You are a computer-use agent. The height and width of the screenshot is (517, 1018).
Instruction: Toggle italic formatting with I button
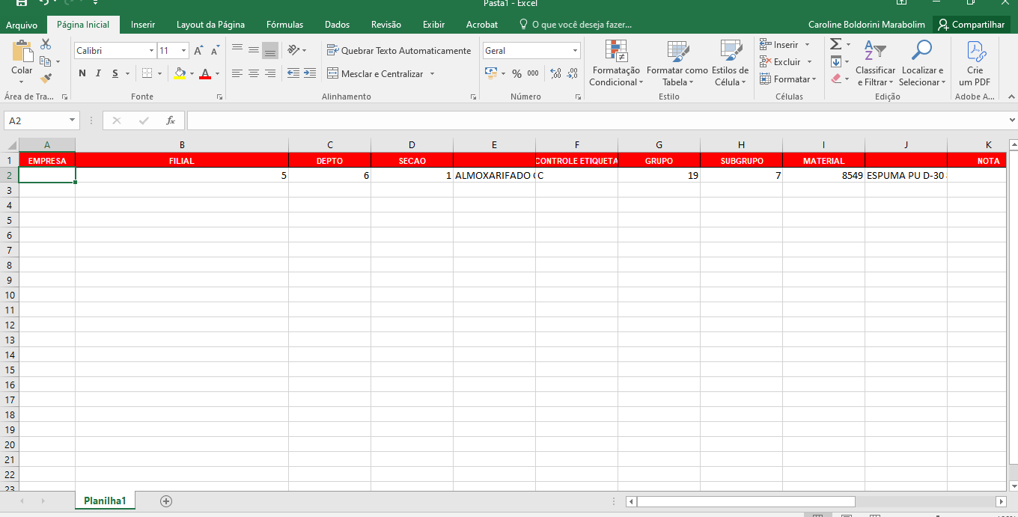[x=99, y=73]
